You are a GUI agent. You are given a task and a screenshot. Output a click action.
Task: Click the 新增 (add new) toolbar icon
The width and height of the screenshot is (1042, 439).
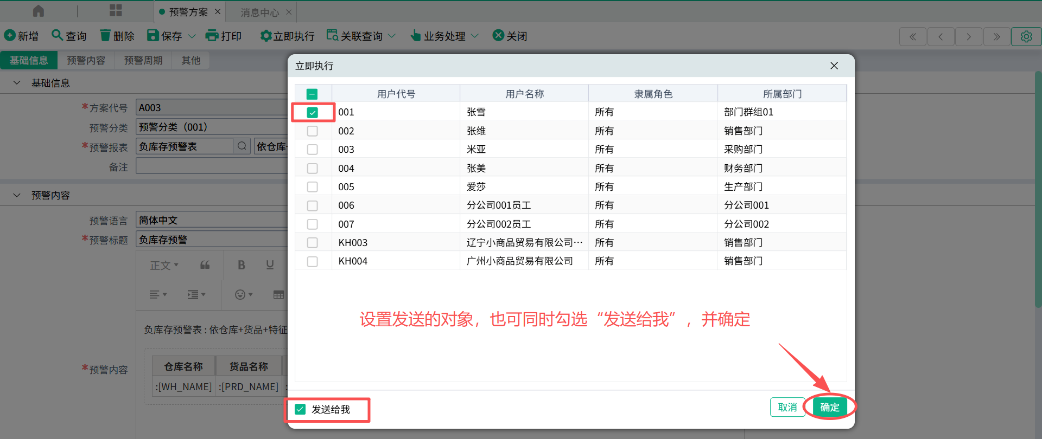pyautogui.click(x=10, y=36)
